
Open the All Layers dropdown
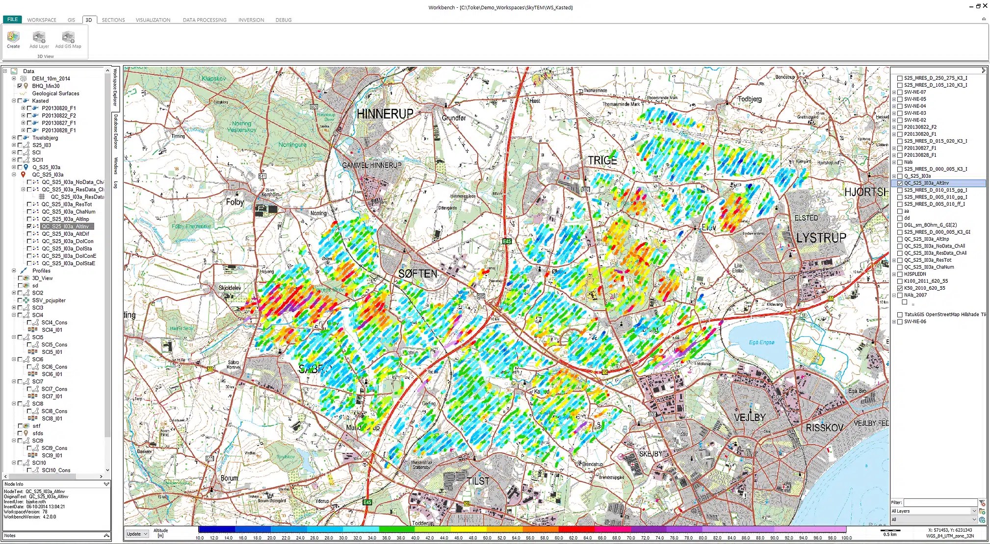click(x=974, y=511)
